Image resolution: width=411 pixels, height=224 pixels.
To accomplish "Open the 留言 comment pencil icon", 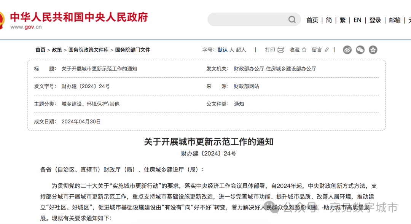I will pos(326,49).
